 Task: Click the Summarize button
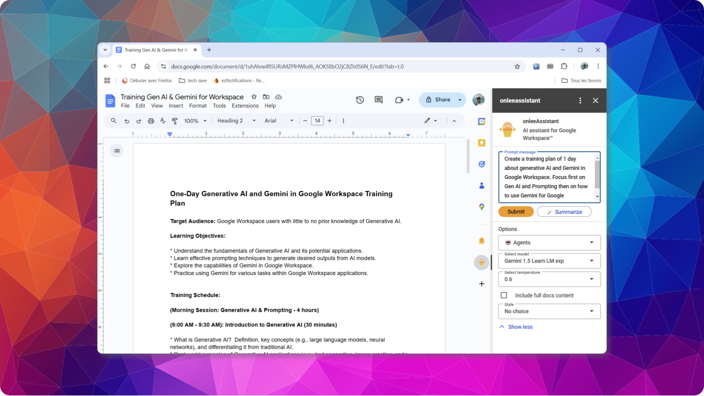[564, 212]
